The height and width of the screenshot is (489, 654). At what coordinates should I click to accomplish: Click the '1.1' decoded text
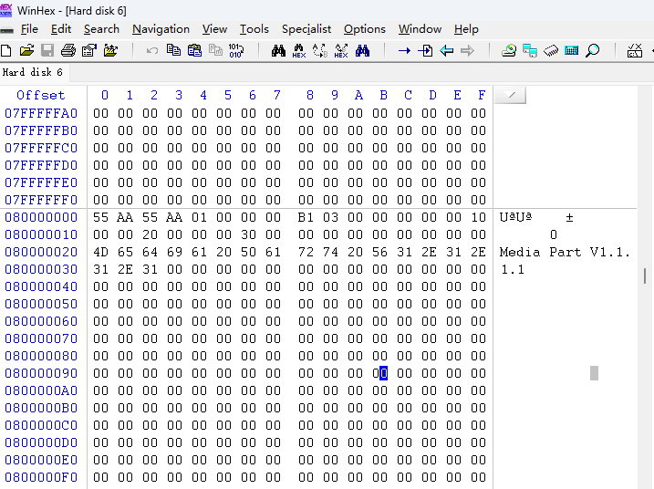point(513,269)
